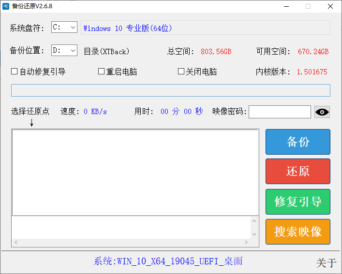Click the vertical scrollbar up arrow
The height and width of the screenshot is (274, 342).
254,220
